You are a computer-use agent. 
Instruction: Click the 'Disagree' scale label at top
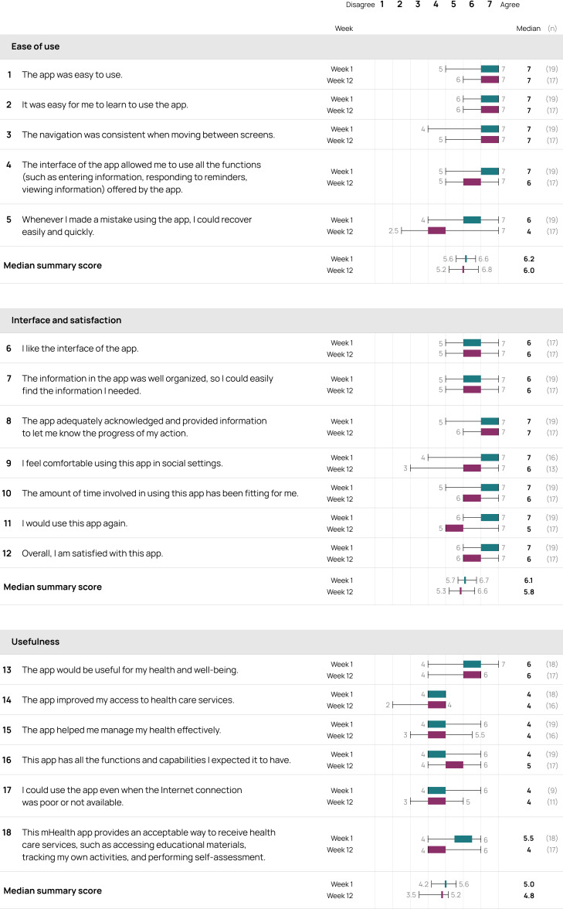pyautogui.click(x=360, y=5)
